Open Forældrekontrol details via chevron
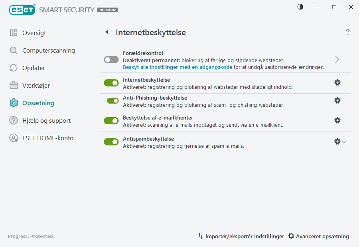The height and width of the screenshot is (247, 359). (337, 59)
